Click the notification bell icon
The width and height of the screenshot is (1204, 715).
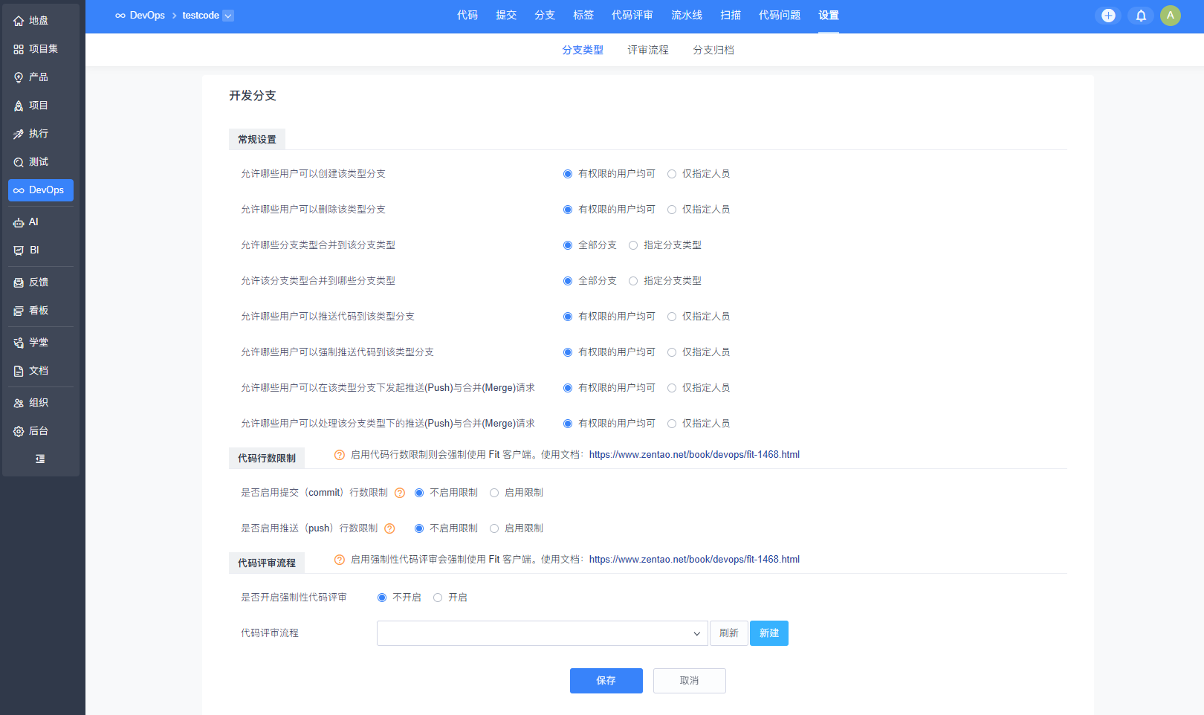click(x=1141, y=16)
